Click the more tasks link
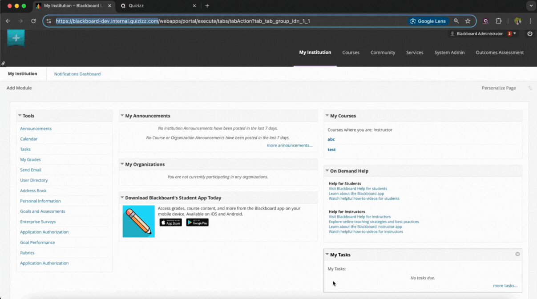Image resolution: width=537 pixels, height=299 pixels. point(505,286)
